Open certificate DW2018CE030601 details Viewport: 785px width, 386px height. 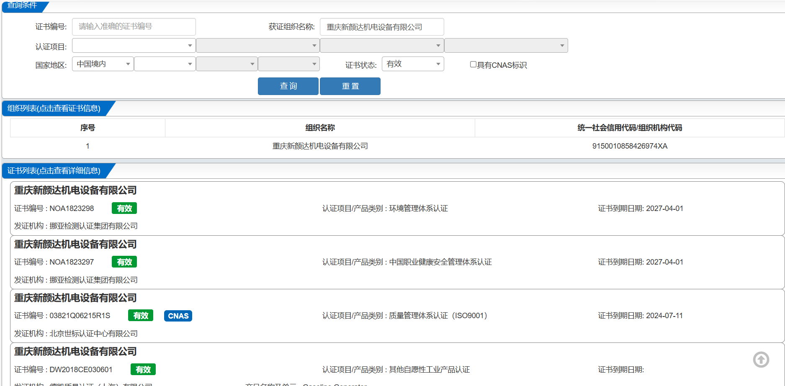397,364
